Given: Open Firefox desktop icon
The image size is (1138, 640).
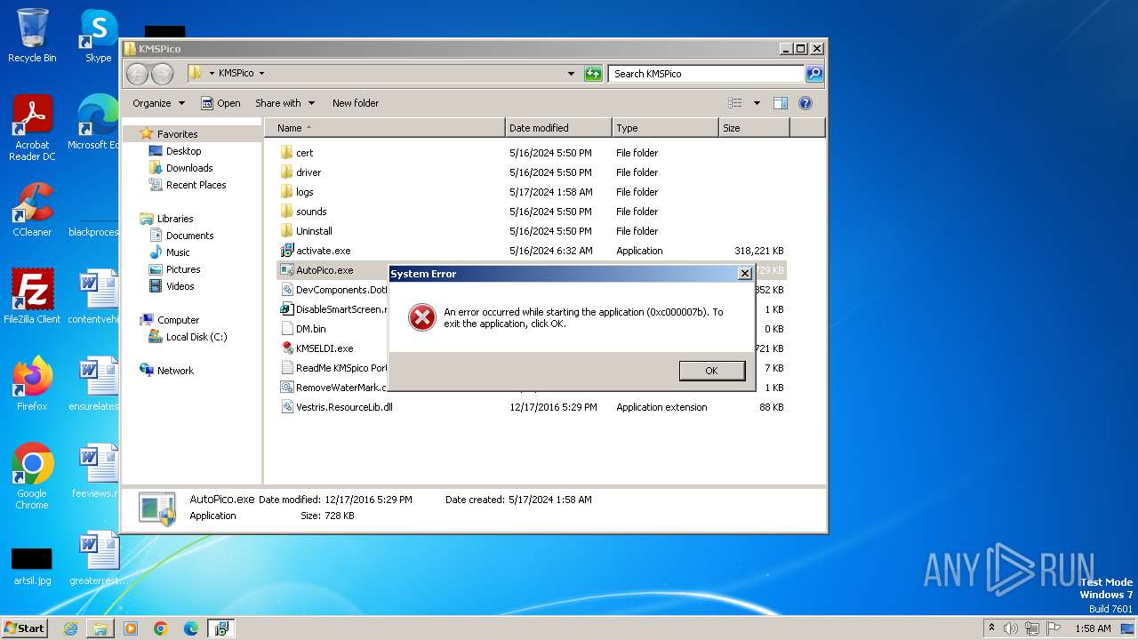Looking at the screenshot, I should point(32,384).
